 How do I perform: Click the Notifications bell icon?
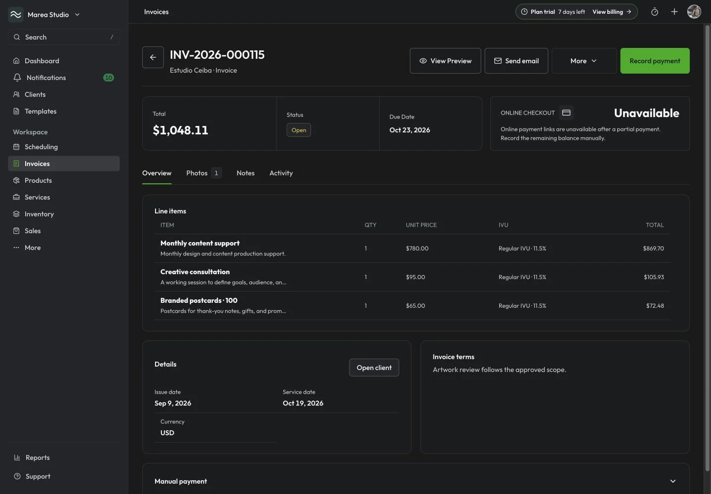pos(17,78)
